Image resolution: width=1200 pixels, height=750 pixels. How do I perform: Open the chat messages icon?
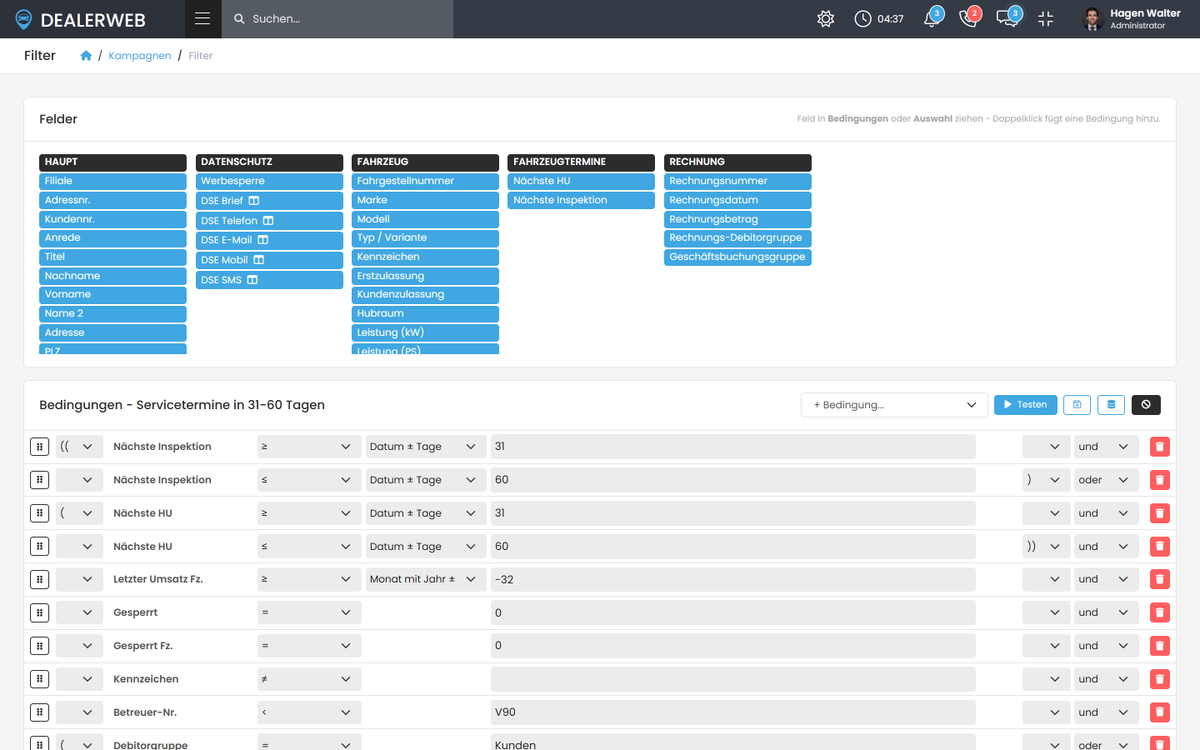[x=1007, y=18]
